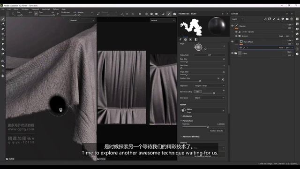Switch to painting mode brush icon in top toolbar

tap(169, 14)
